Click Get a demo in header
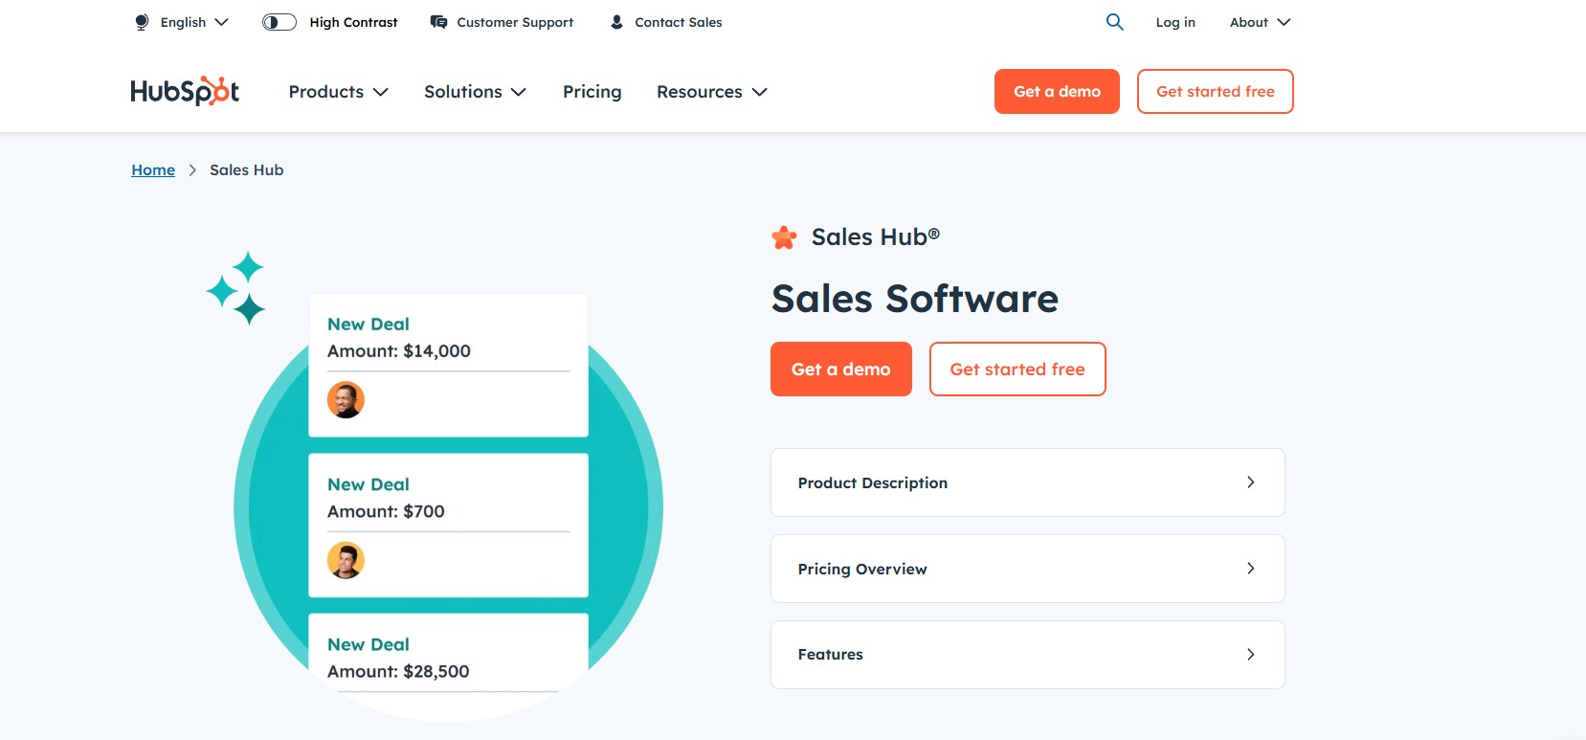Viewport: 1586px width, 740px height. tap(1057, 91)
